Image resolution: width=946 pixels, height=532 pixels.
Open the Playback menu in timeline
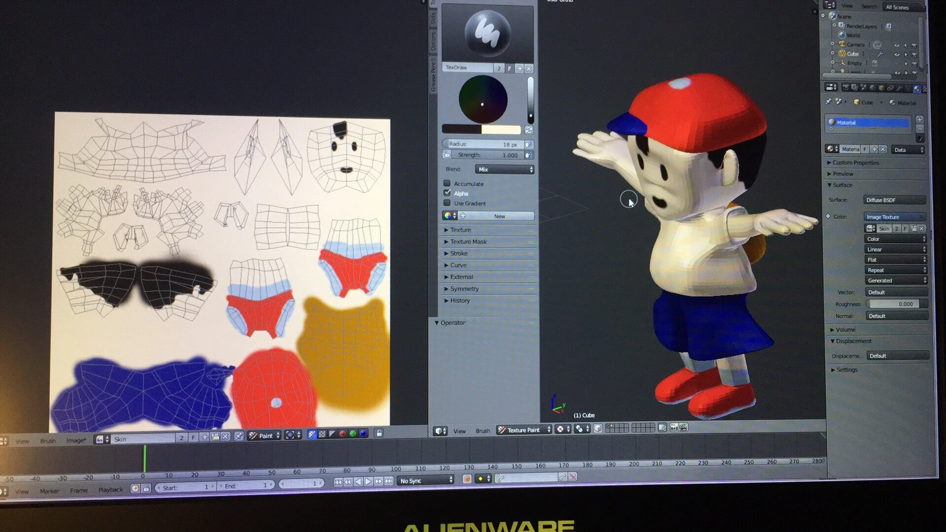point(110,490)
